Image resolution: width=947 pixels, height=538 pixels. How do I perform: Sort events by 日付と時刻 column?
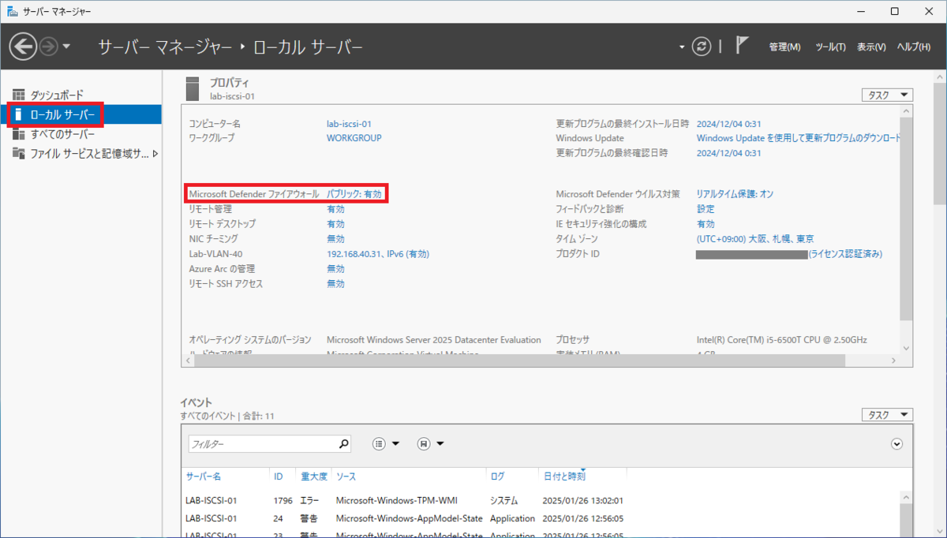[x=563, y=476]
